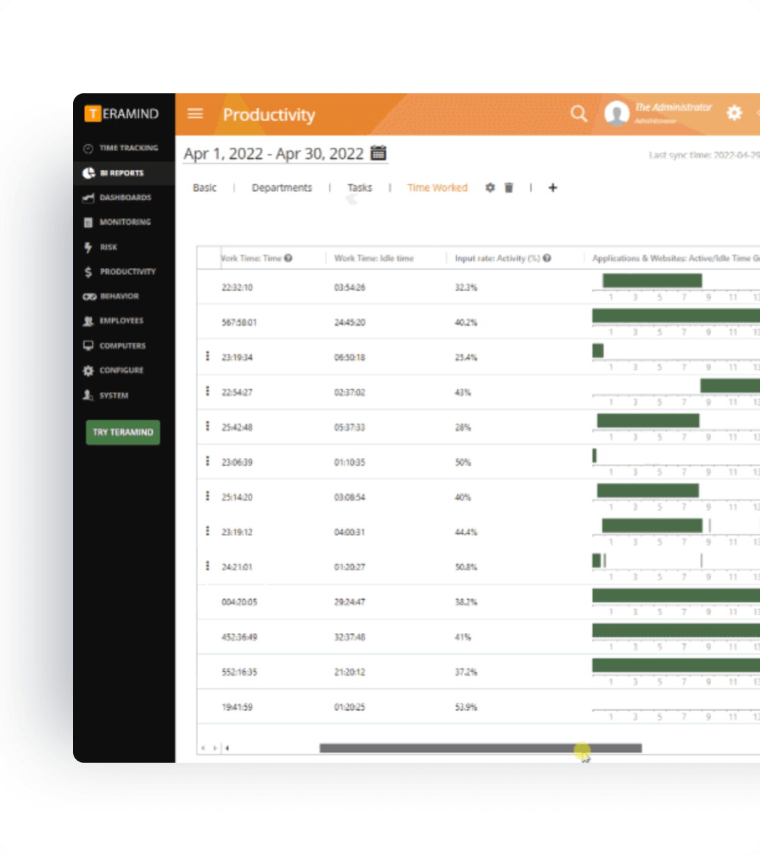Click the search magnifier in the header
The width and height of the screenshot is (760, 856).
click(578, 114)
